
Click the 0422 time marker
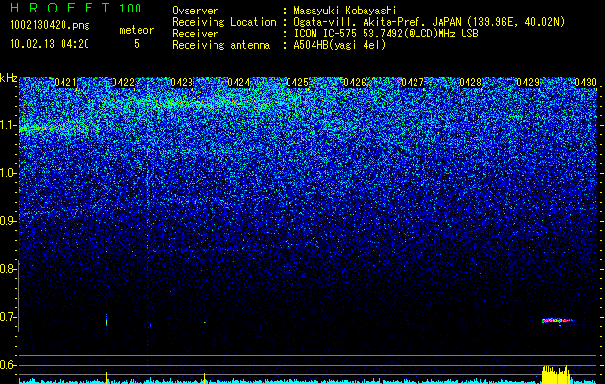pos(123,83)
